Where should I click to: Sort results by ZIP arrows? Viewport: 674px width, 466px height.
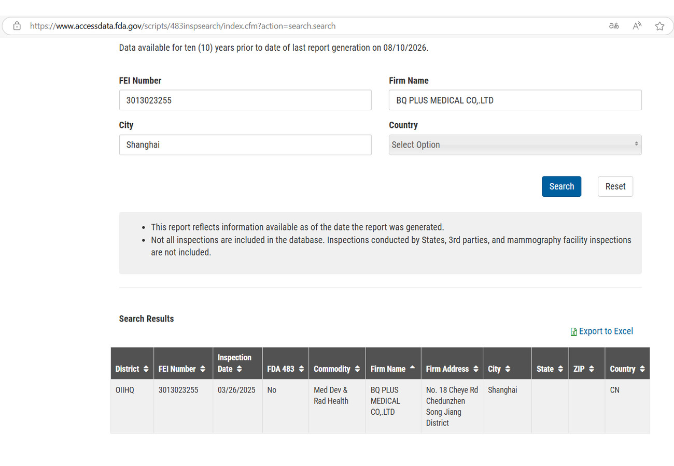(592, 369)
